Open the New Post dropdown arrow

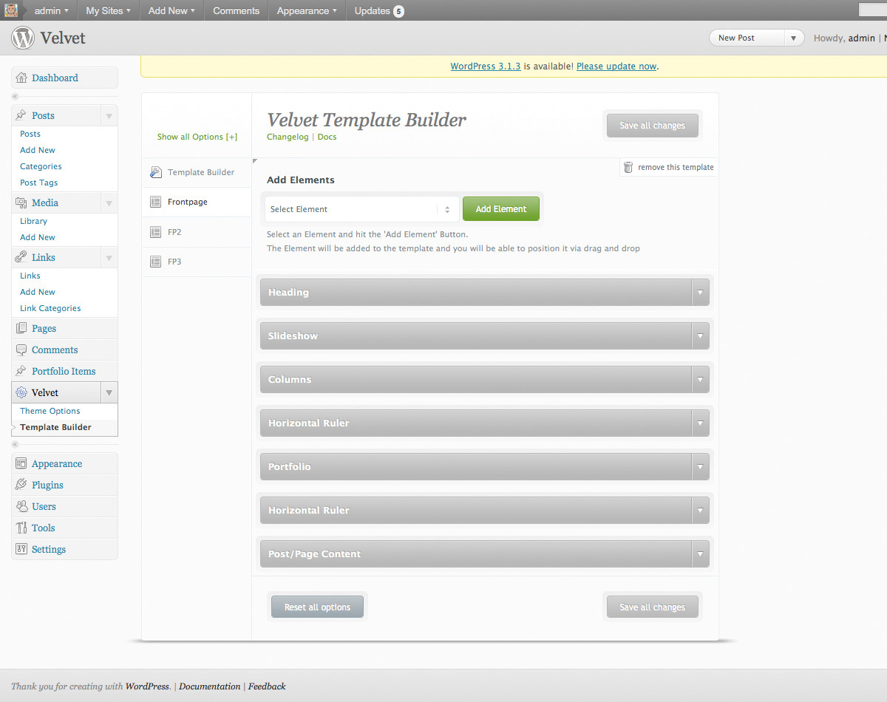pos(794,38)
